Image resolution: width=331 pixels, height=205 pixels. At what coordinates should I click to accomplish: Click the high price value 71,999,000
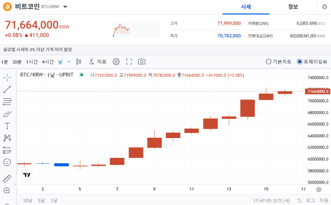tap(229, 24)
